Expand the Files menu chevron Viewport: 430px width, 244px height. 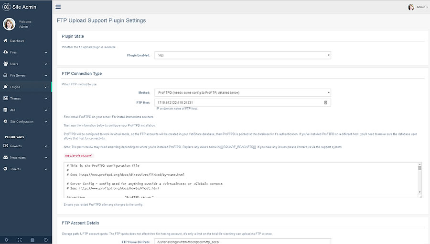click(x=46, y=52)
